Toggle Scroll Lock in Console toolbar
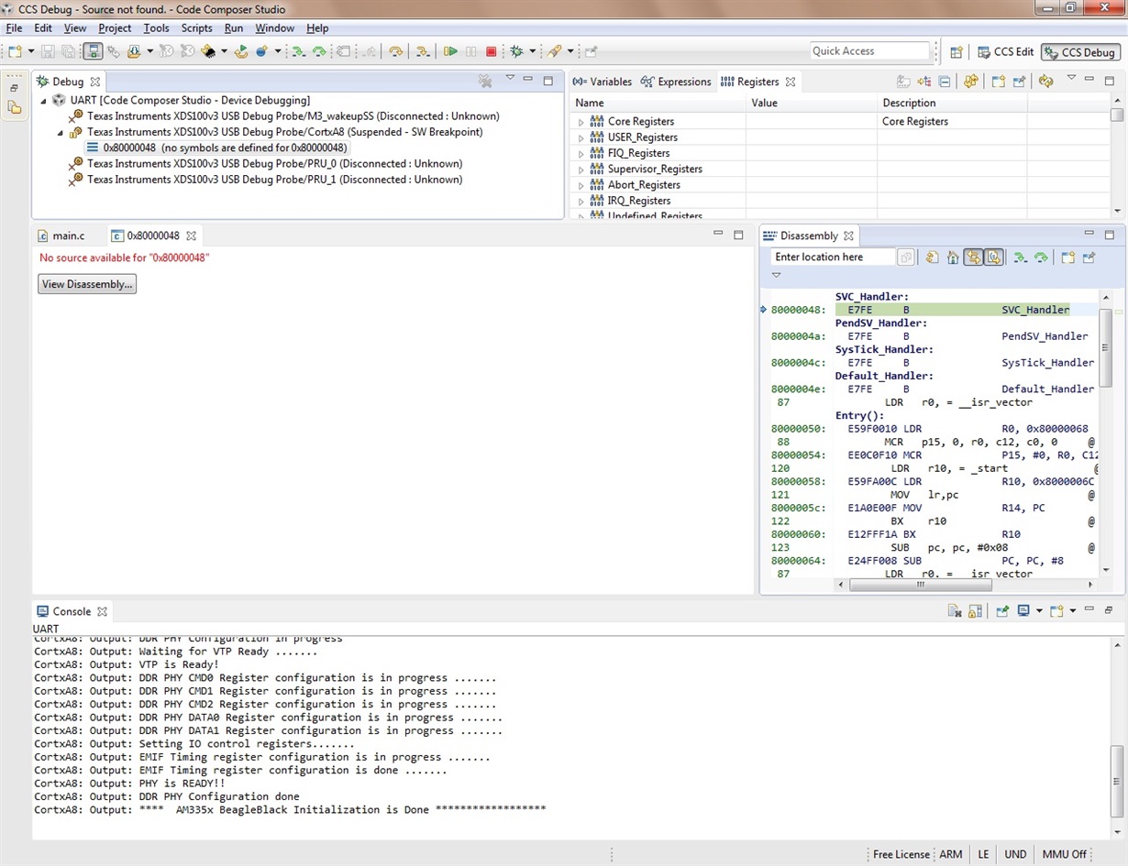The image size is (1128, 866). (x=975, y=611)
